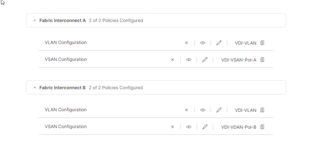Clear the VDI-VDAN-Pol-B policy selection

coord(173,127)
